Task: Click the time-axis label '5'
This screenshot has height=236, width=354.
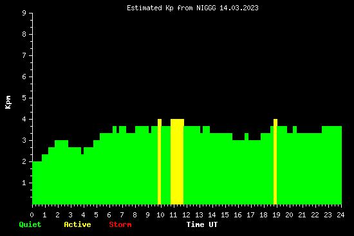Action: 96,215
